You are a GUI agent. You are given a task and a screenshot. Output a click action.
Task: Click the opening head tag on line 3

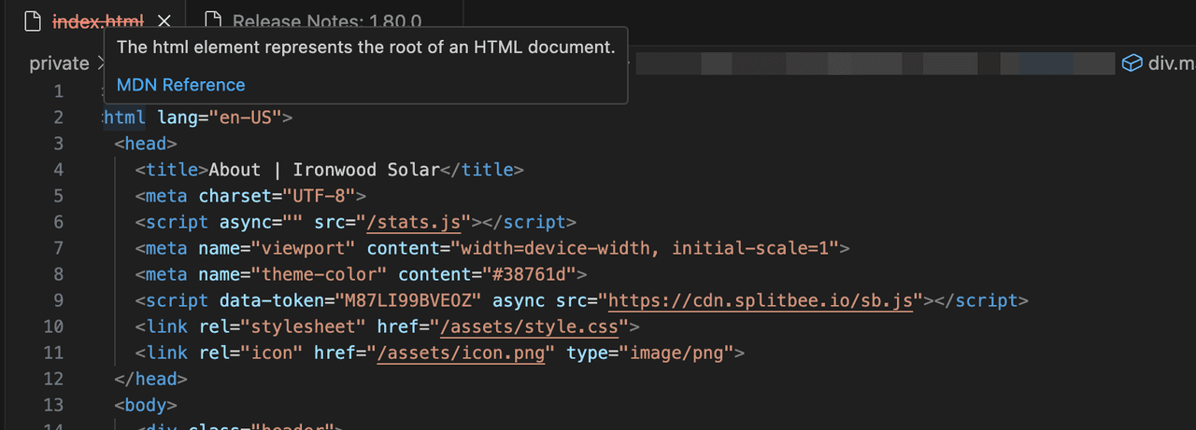145,144
